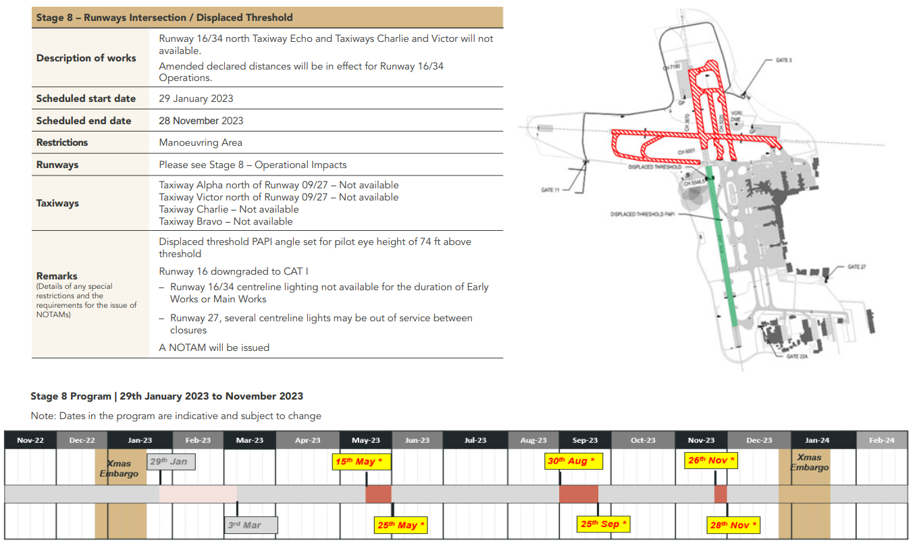Click the GATE 27 label on the airport map
913x546 pixels.
(x=857, y=267)
